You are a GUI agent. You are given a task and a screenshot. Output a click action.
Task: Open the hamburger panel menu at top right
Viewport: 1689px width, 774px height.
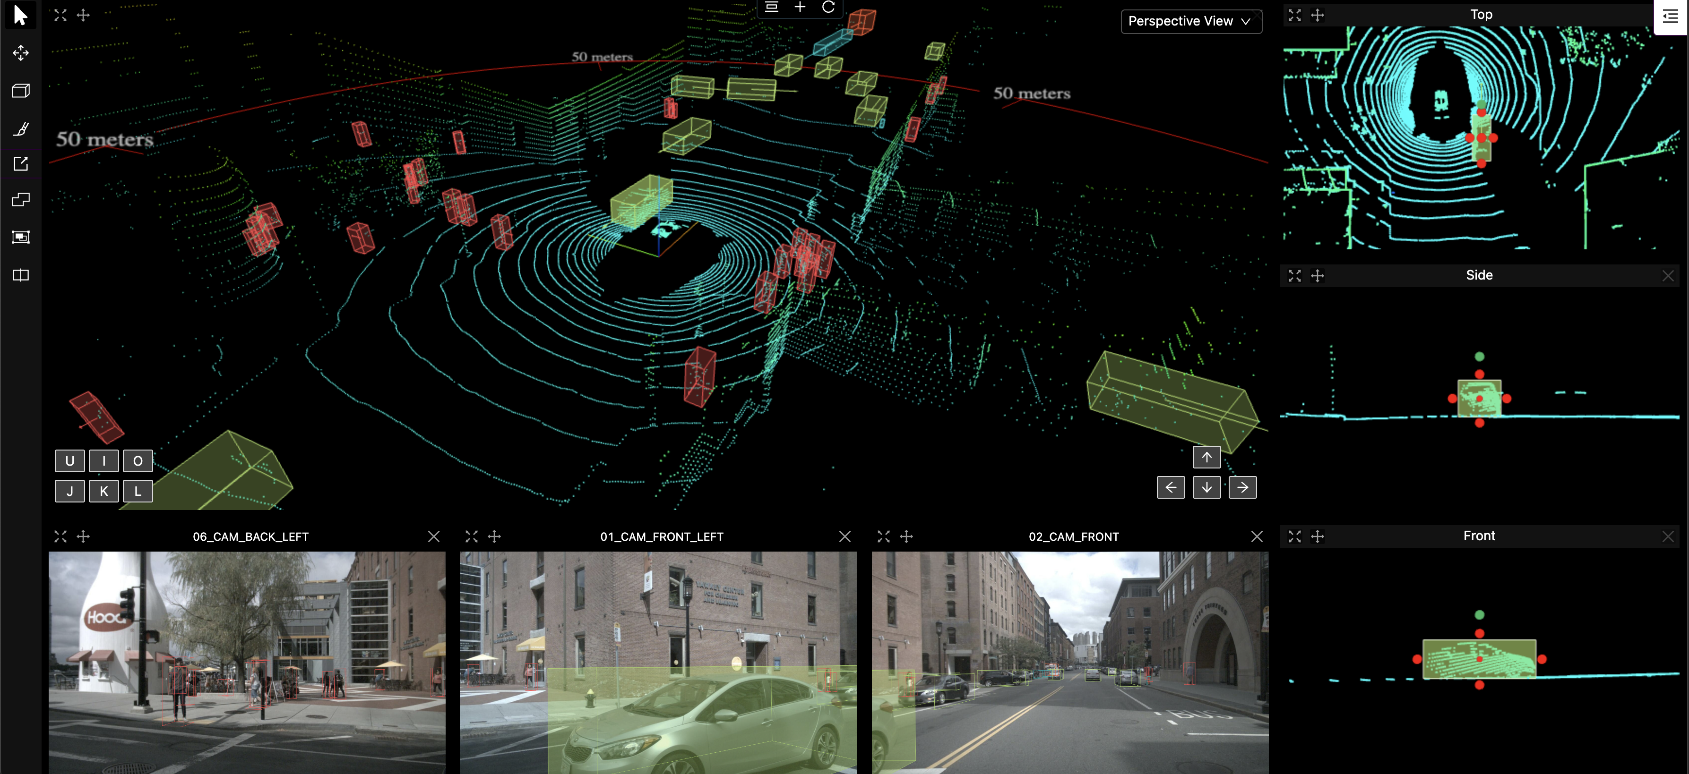[x=1670, y=17]
